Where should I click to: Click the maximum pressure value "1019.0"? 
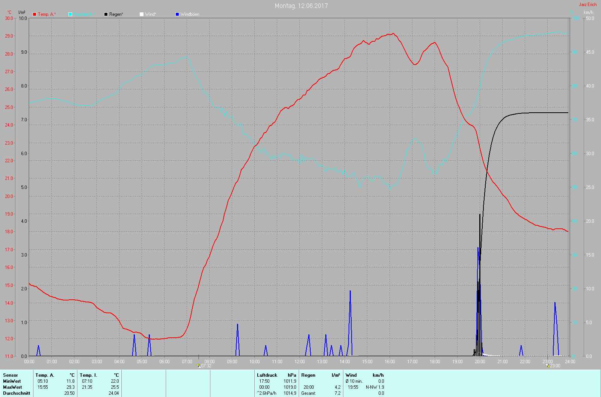pyautogui.click(x=290, y=387)
